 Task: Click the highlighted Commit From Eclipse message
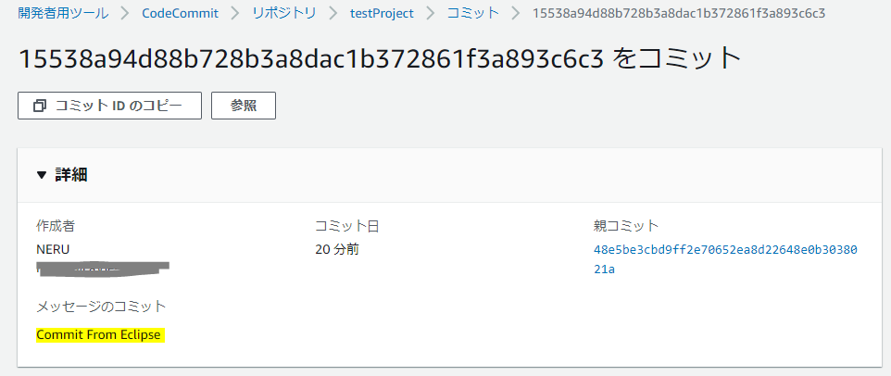coord(100,335)
